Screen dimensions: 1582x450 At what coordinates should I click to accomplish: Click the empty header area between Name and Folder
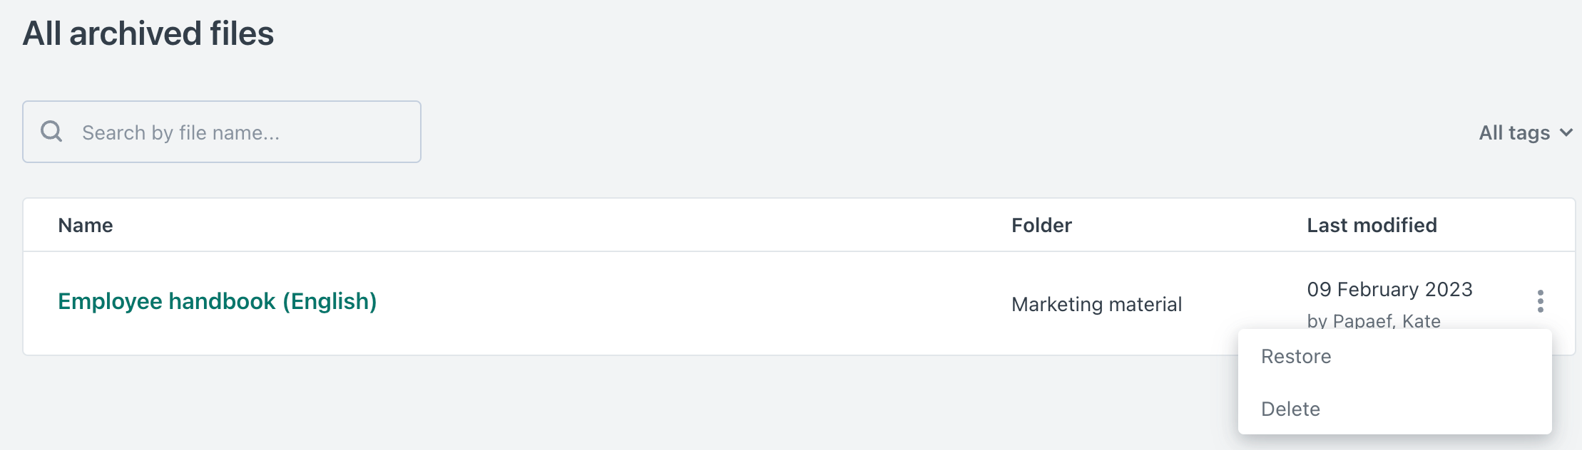pyautogui.click(x=556, y=225)
